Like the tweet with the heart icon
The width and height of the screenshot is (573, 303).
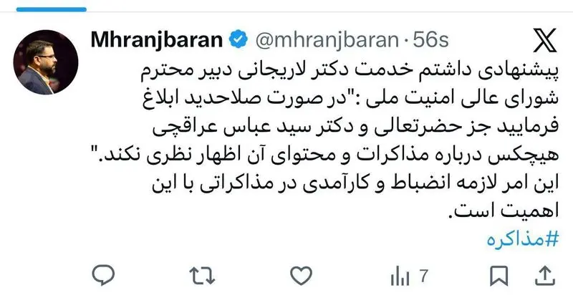301,276
